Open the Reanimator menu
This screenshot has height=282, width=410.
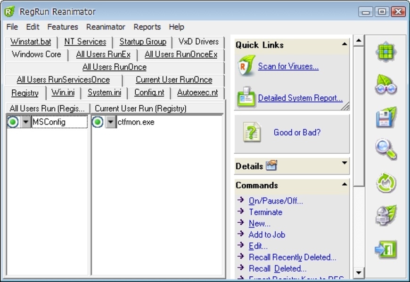coord(106,27)
